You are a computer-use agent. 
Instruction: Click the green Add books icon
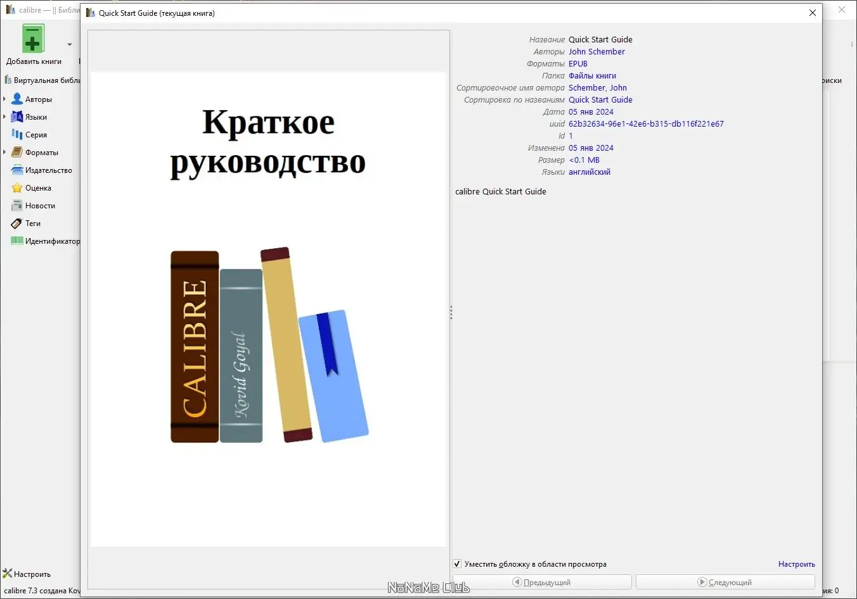pos(33,39)
